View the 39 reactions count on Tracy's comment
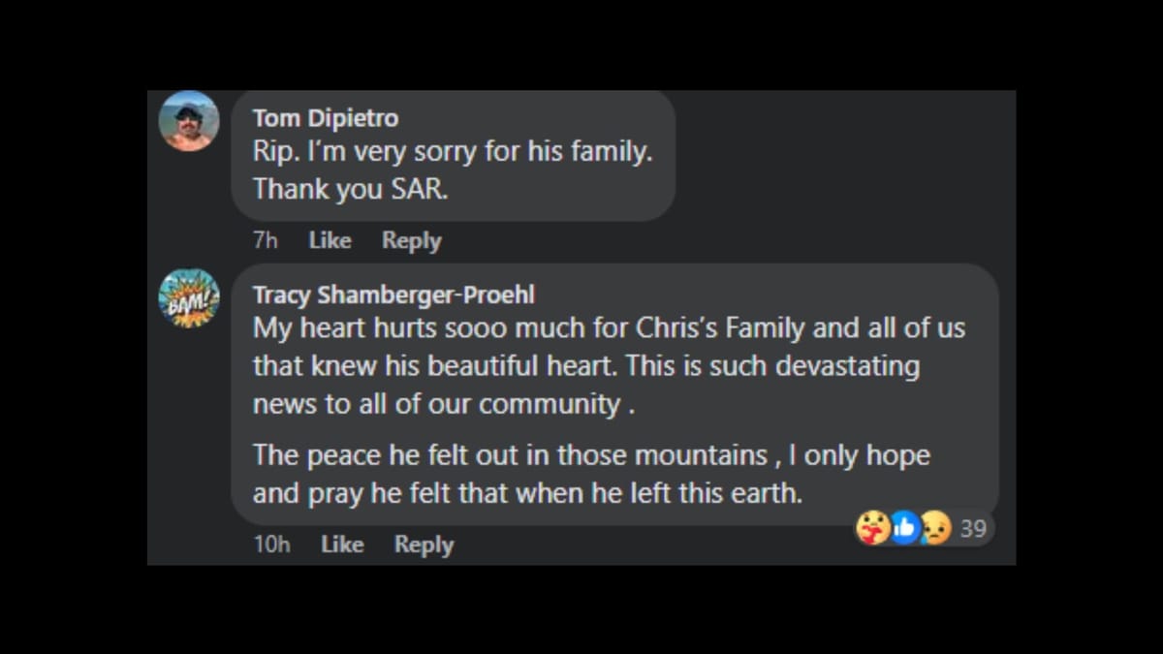The image size is (1163, 654). (972, 528)
